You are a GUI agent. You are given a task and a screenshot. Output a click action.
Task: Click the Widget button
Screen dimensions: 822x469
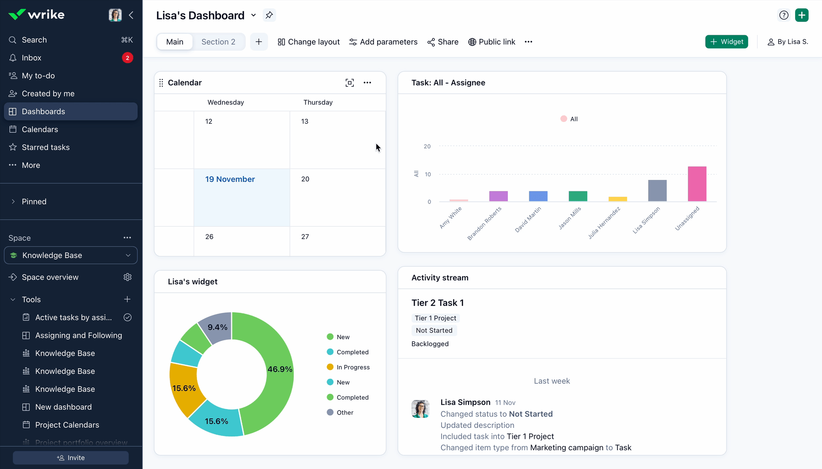pos(726,42)
